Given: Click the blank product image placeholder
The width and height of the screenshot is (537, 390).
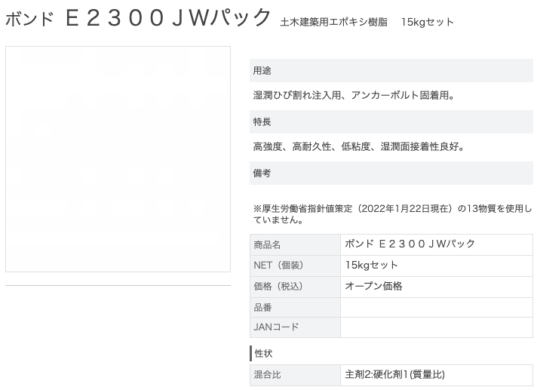Looking at the screenshot, I should [x=118, y=159].
